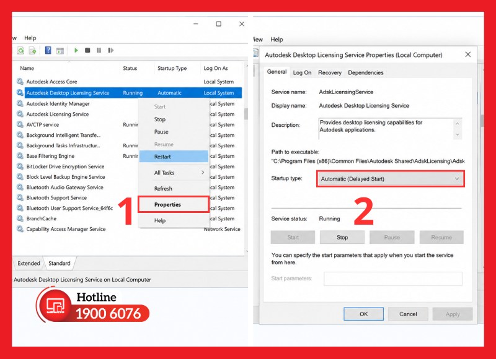Switch to the Extended view tab
Viewport: 496px width, 359px height.
(29, 263)
